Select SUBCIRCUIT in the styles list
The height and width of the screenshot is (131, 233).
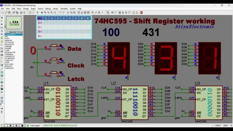click(10, 56)
